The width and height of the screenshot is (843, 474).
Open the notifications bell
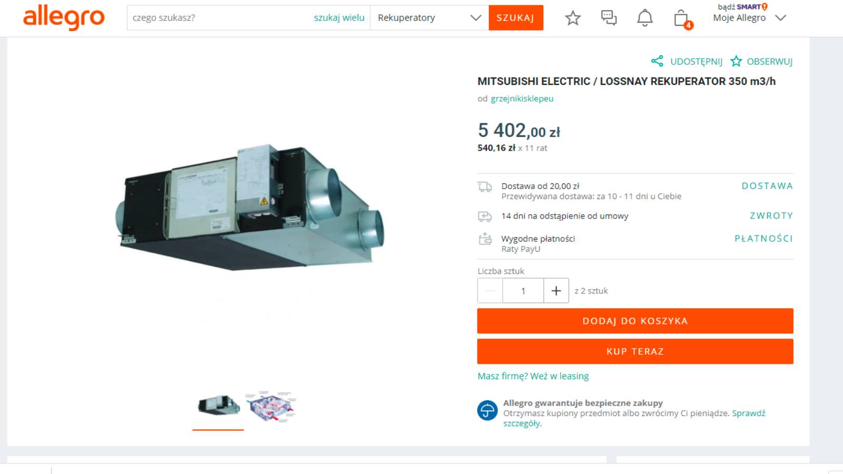[644, 18]
